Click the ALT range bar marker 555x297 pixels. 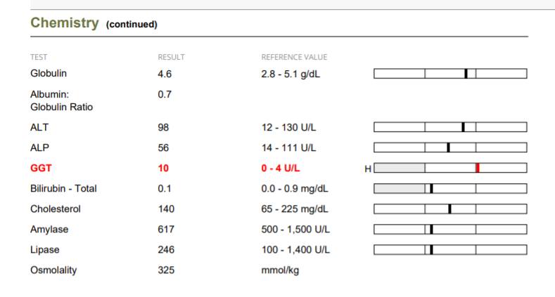(463, 127)
